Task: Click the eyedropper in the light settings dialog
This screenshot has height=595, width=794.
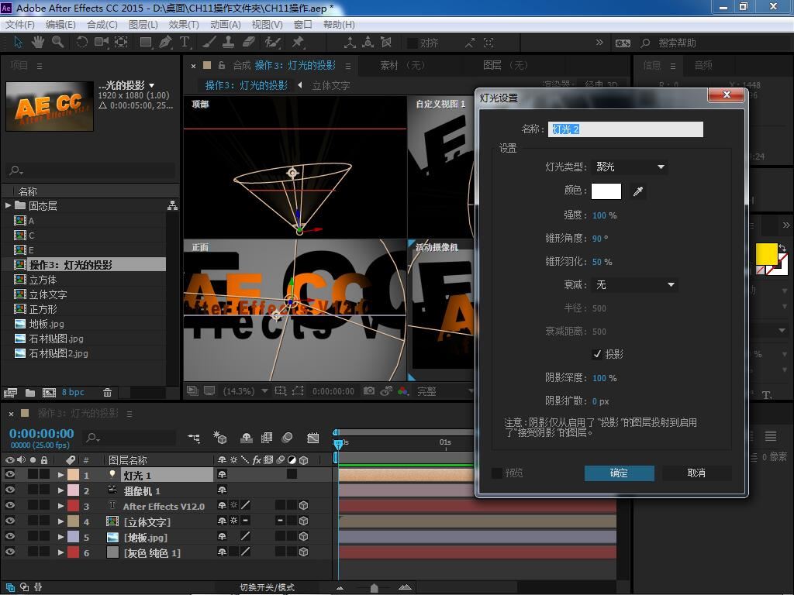Action: pos(638,191)
